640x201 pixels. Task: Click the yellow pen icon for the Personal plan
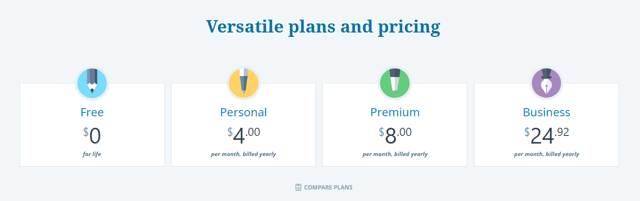[243, 83]
